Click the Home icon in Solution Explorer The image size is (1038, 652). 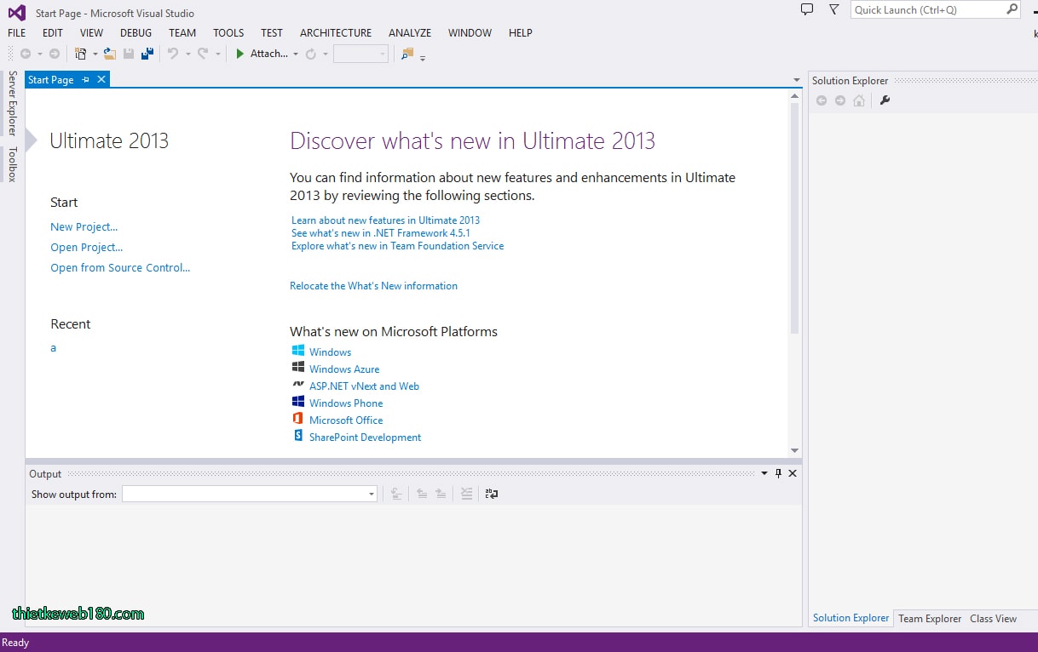point(859,100)
